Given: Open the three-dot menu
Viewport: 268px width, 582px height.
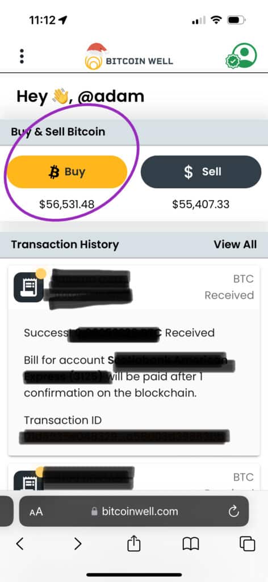Looking at the screenshot, I should [x=22, y=56].
